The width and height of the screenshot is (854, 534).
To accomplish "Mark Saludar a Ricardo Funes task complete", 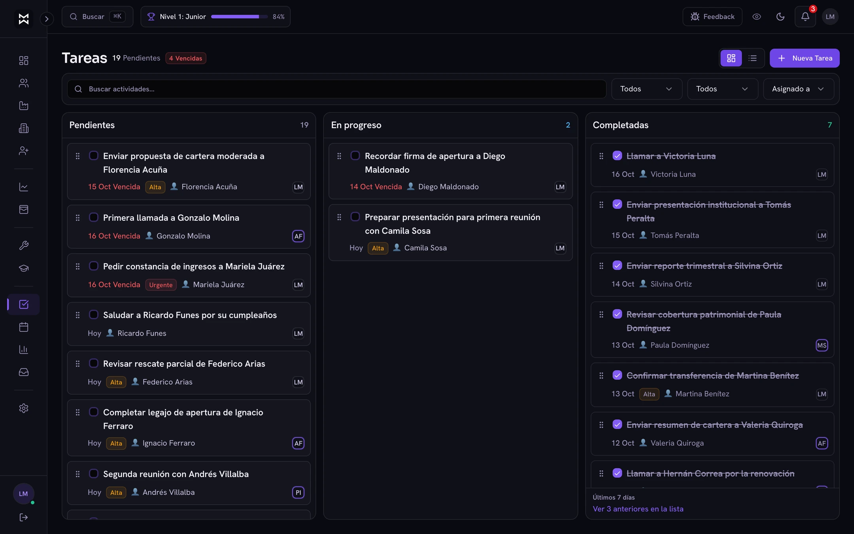I will click(94, 314).
